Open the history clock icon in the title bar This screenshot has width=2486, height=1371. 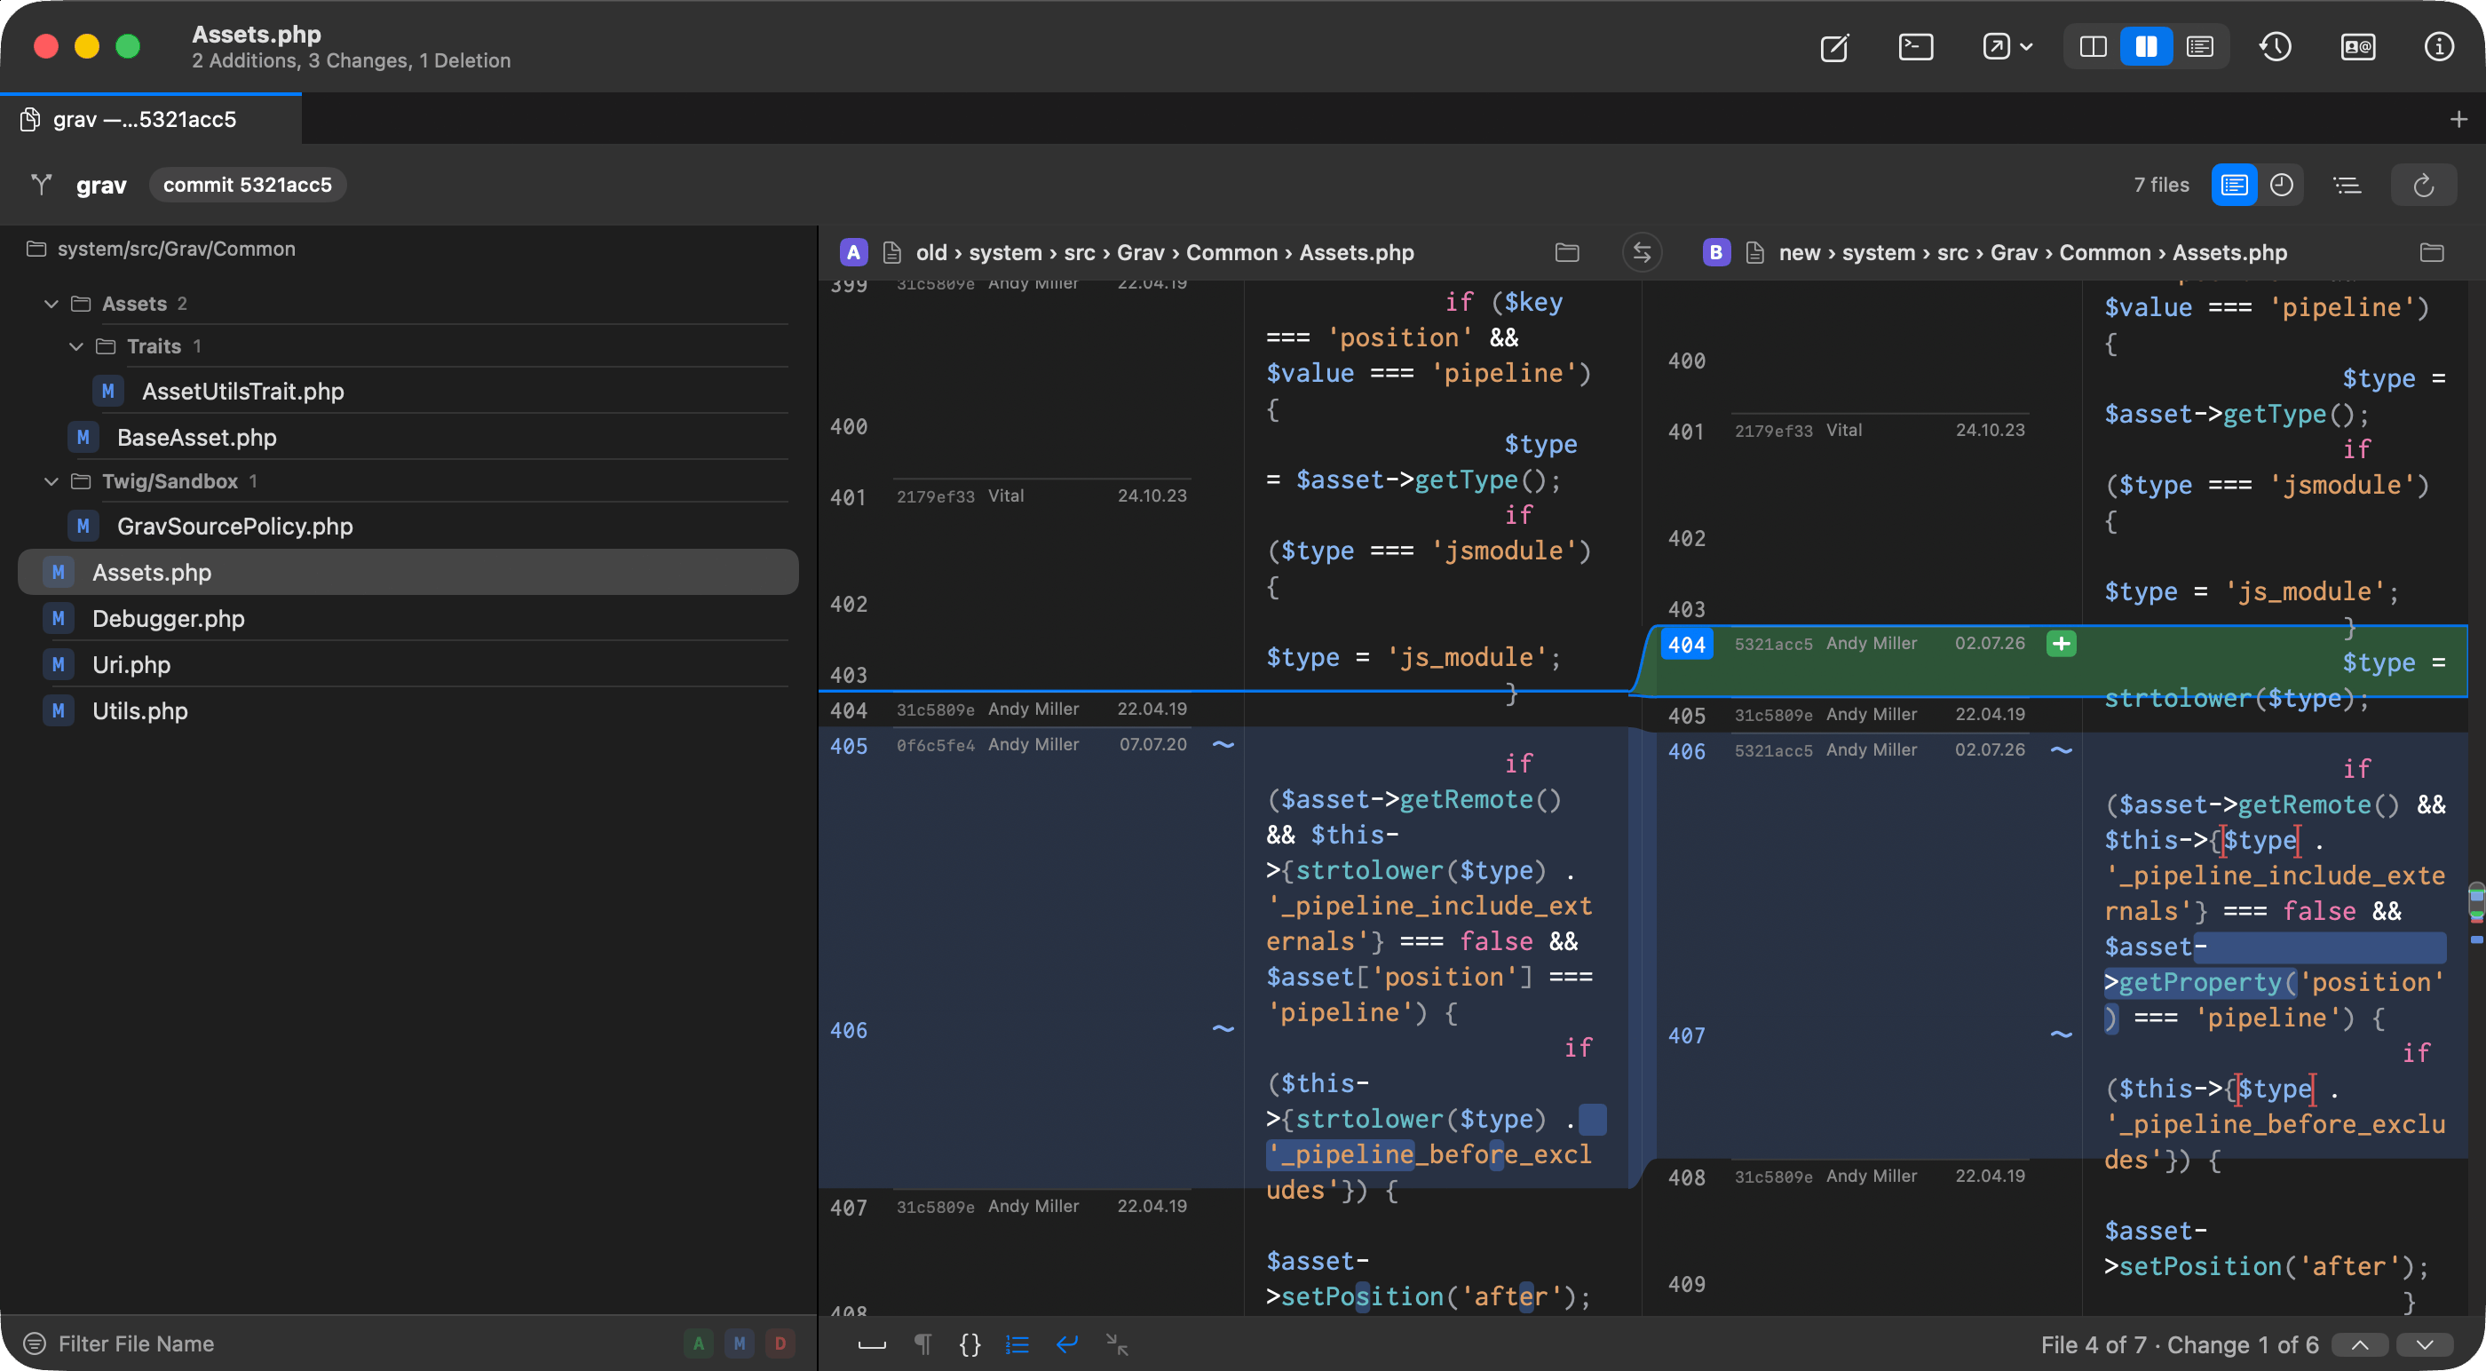coord(2276,46)
